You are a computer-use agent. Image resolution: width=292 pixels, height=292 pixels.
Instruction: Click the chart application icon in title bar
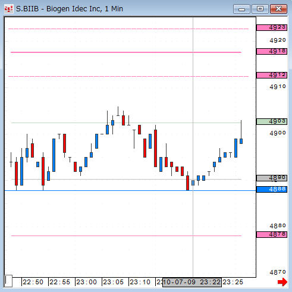coord(9,9)
